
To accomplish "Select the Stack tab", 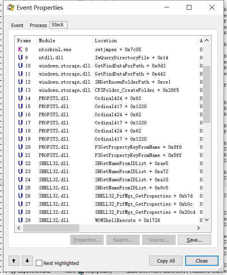I will (58, 25).
